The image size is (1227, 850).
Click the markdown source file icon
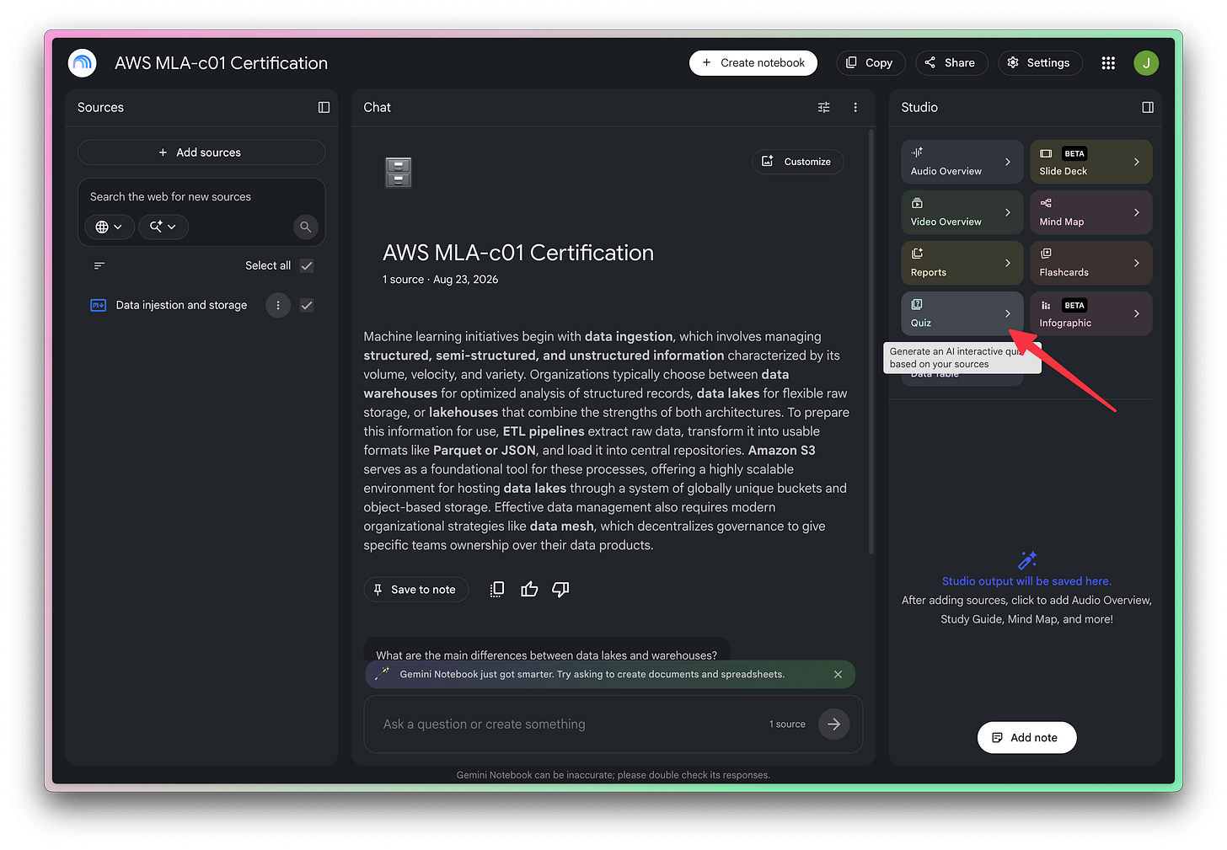click(x=98, y=305)
